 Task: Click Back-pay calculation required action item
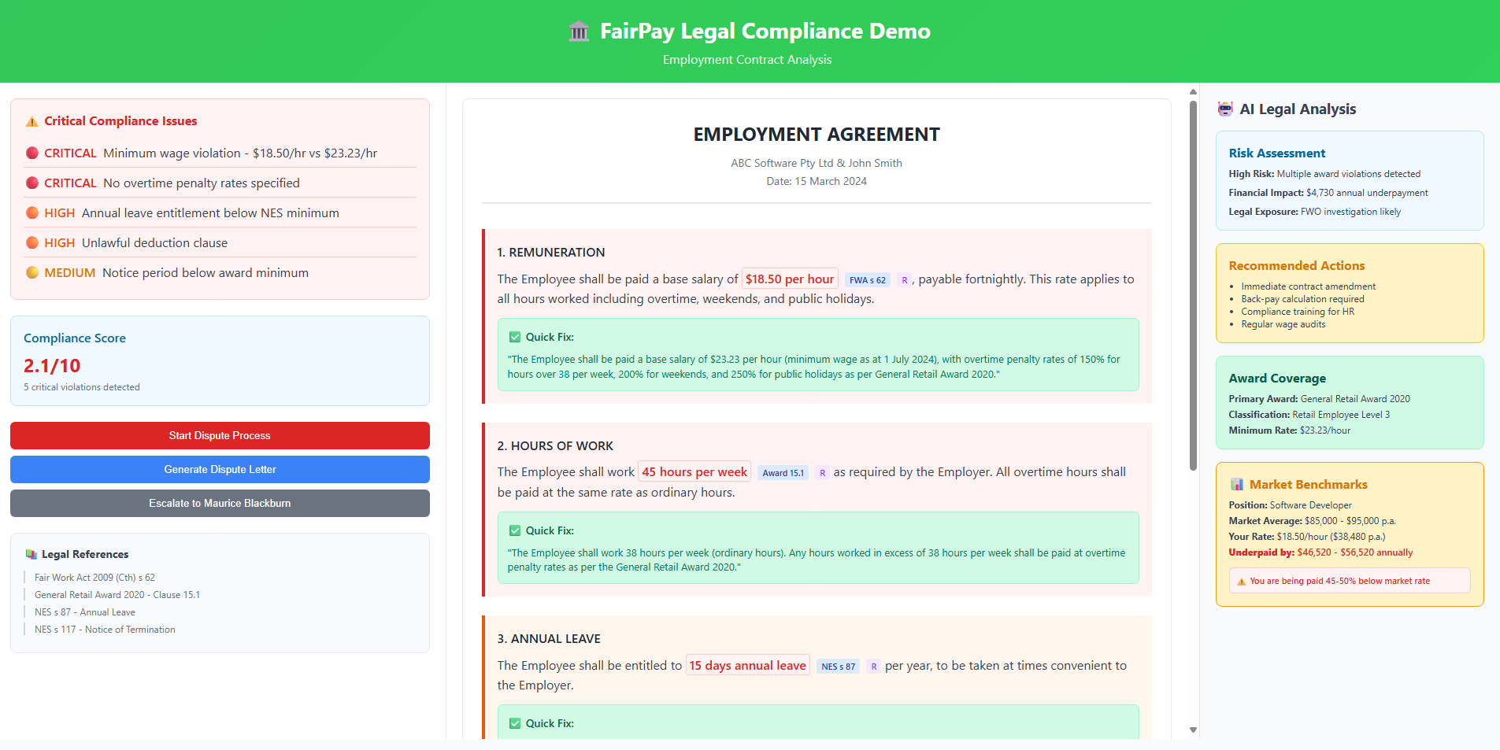pos(1302,299)
